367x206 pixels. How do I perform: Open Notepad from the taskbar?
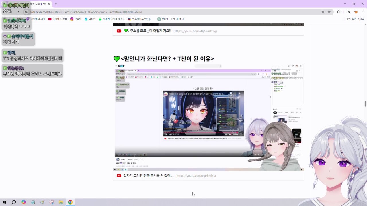pyautogui.click(x=33, y=202)
